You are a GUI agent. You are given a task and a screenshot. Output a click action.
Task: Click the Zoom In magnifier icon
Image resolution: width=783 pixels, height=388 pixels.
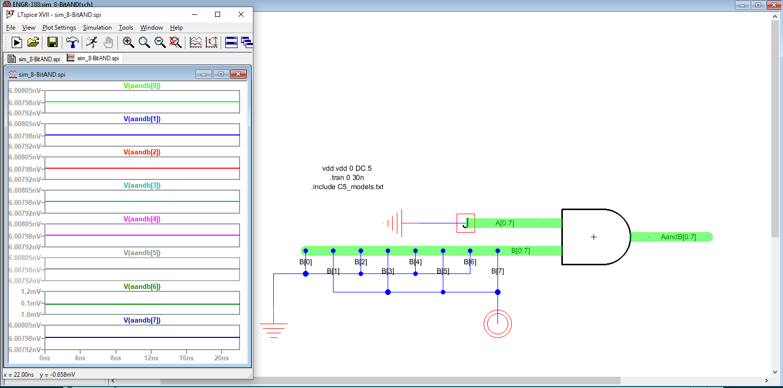coord(128,42)
